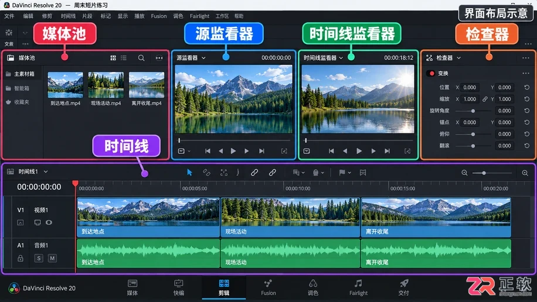Reset position values in inspector
Image resolution: width=537 pixels, height=302 pixels.
pyautogui.click(x=526, y=88)
